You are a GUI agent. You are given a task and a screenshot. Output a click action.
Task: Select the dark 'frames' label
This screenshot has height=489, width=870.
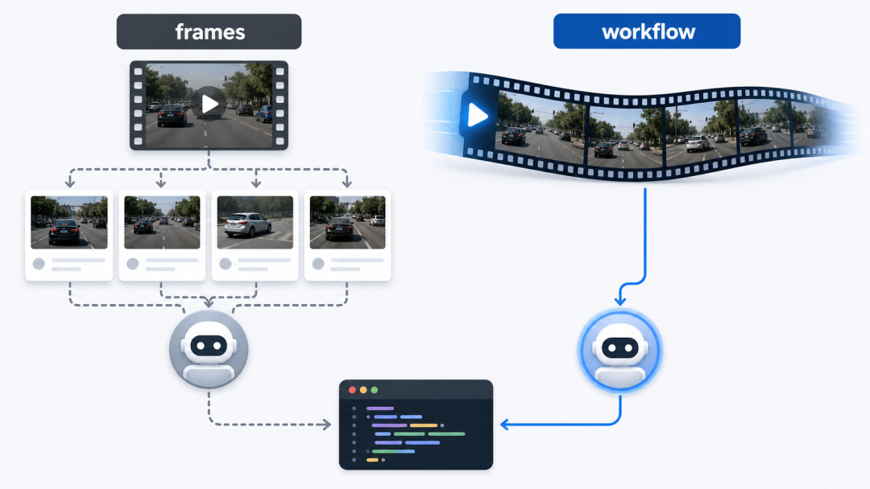[209, 31]
